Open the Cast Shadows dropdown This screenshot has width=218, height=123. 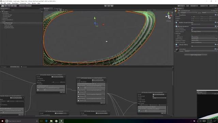(x=204, y=28)
